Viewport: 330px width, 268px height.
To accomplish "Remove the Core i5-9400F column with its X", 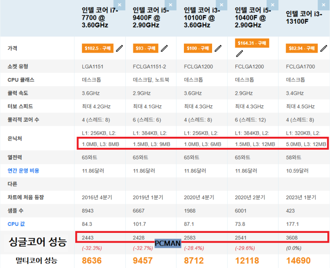I will (x=170, y=5).
